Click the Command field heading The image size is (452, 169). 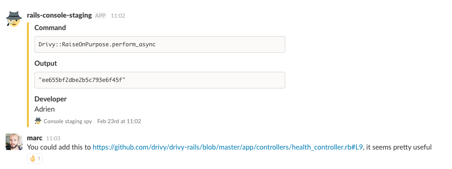pyautogui.click(x=50, y=28)
